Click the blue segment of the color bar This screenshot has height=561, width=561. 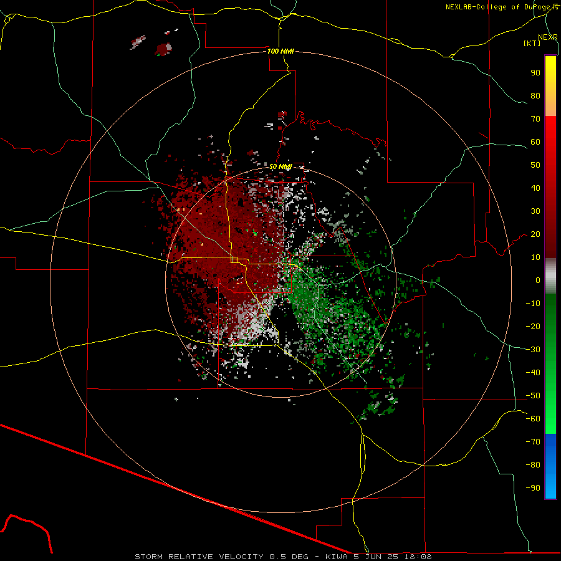click(550, 466)
